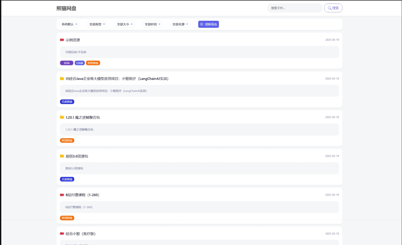Click the date on the 易创3.0资源包 card
Viewport: 402px width, 245px height.
pos(332,156)
